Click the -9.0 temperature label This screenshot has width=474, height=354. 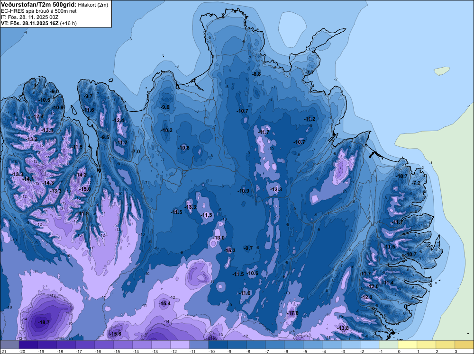pos(55,91)
